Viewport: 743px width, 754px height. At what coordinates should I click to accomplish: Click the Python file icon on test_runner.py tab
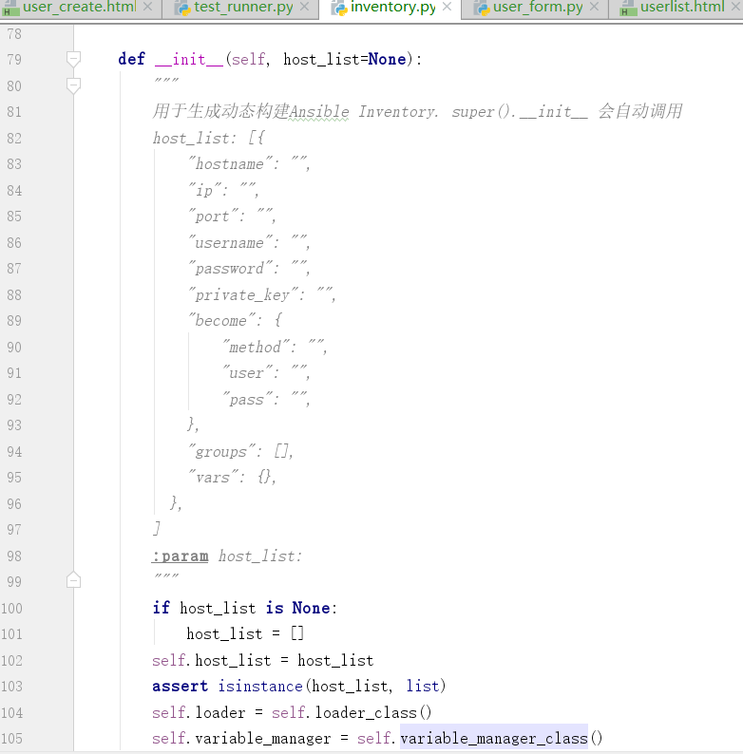(182, 8)
